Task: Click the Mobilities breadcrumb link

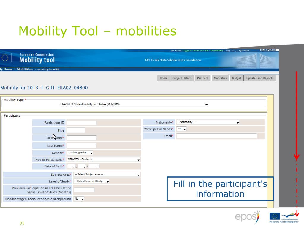Action: coord(25,69)
